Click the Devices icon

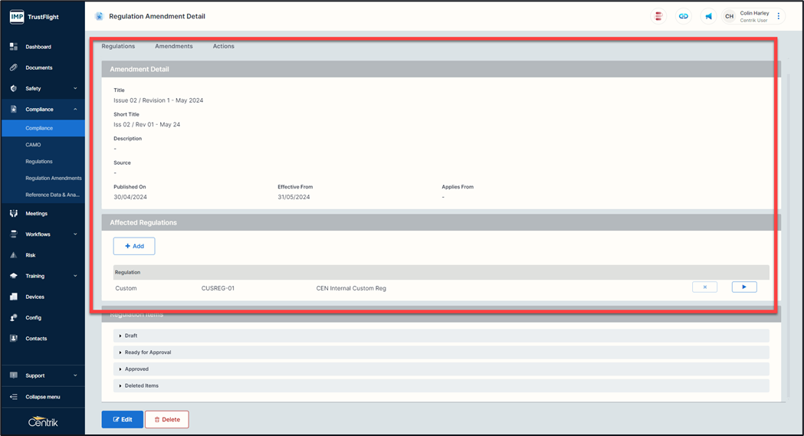(14, 297)
